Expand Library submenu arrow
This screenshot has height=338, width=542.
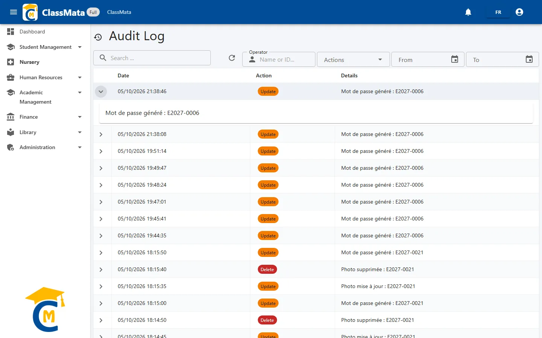80,132
